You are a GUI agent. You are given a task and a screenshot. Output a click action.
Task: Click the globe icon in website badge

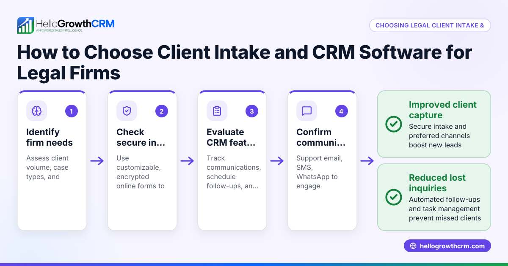point(413,246)
